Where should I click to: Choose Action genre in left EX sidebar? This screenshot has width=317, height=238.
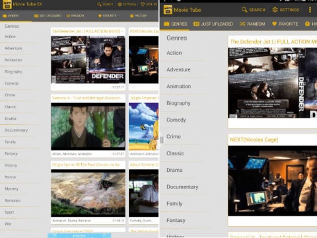(10, 36)
